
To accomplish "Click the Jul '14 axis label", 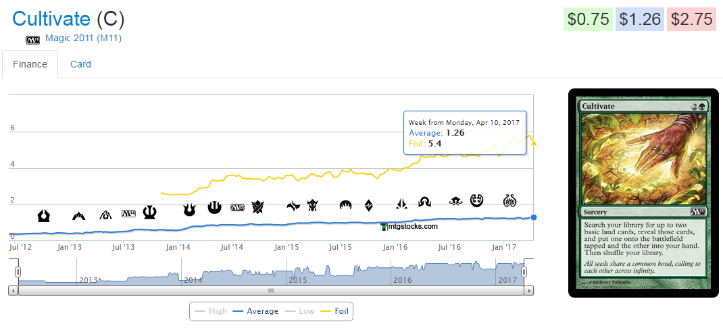I will tap(232, 248).
